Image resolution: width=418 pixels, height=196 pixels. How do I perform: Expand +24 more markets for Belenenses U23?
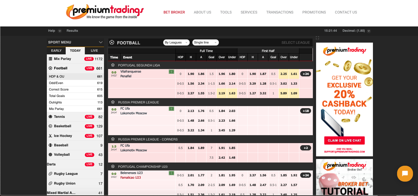pos(306,175)
